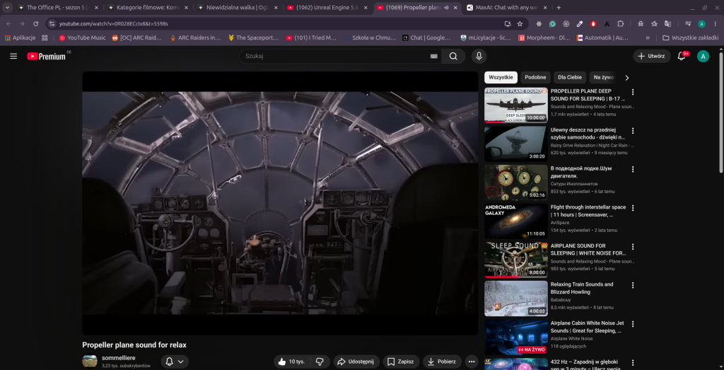Viewport: 724px width, 370px height.
Task: Open the tab search dropdown arrow in Chrome
Action: click(7, 7)
